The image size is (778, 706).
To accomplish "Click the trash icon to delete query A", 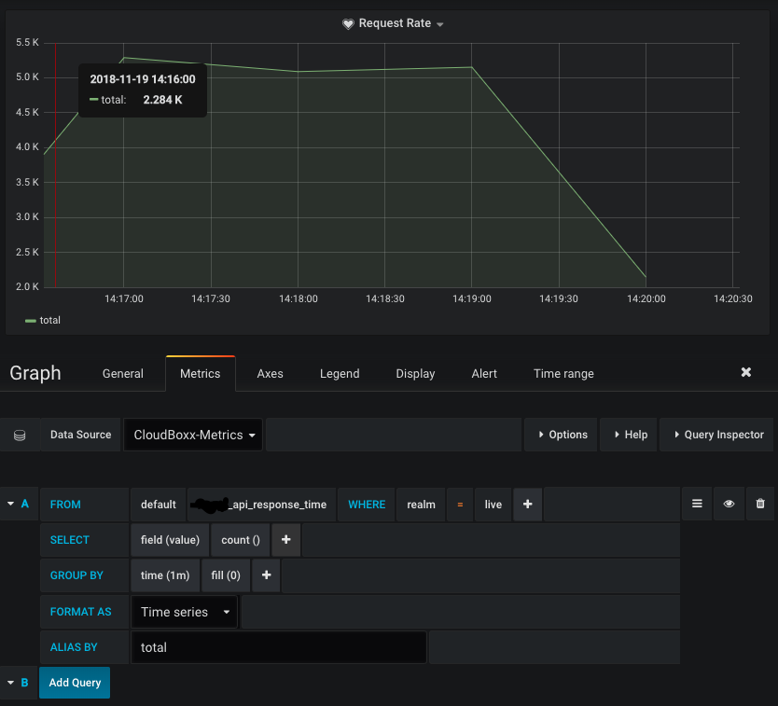I will click(759, 504).
